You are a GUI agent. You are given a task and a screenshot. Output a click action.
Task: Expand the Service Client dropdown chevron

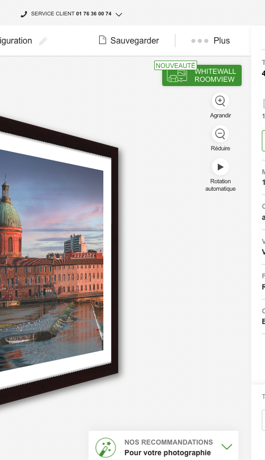click(119, 14)
